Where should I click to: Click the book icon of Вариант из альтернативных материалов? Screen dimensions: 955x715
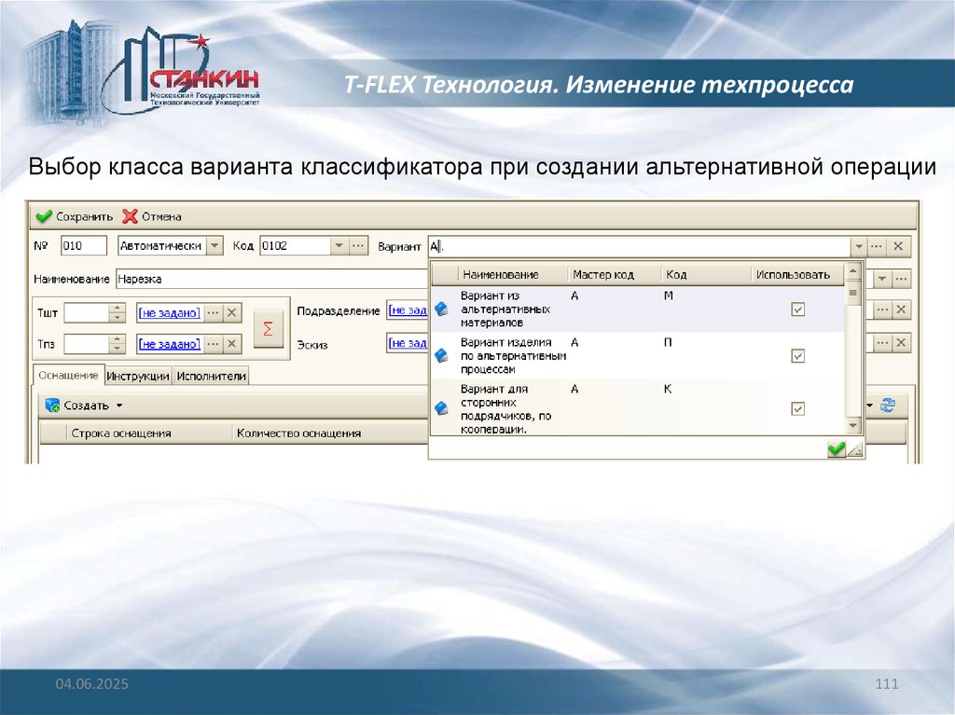pos(441,309)
